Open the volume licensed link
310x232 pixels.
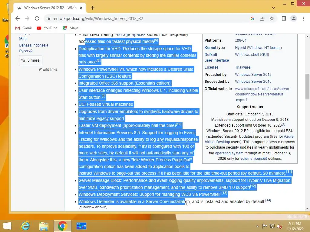click(x=253, y=159)
